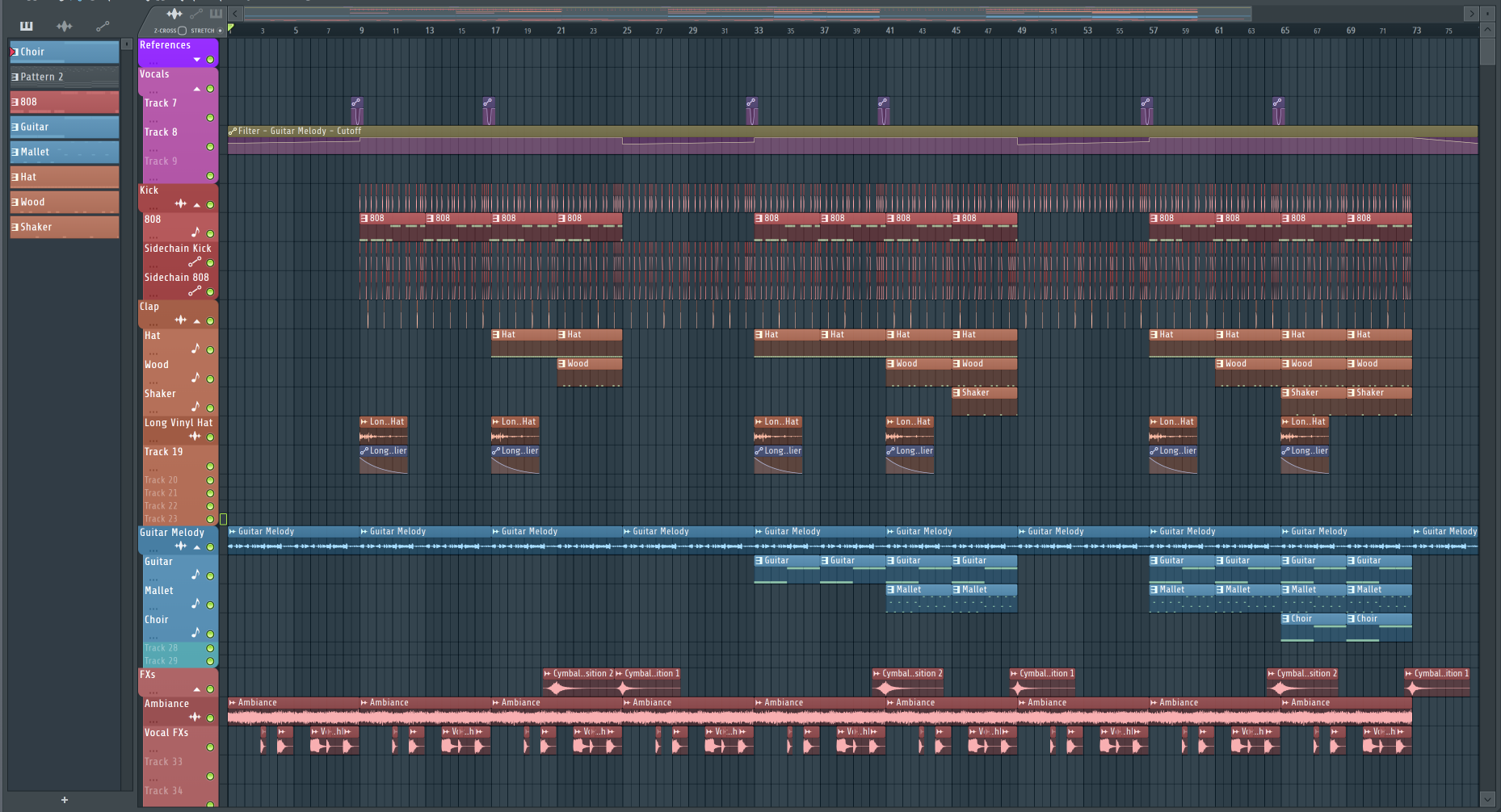
Task: Mute the Ambiance track
Action: pos(210,718)
